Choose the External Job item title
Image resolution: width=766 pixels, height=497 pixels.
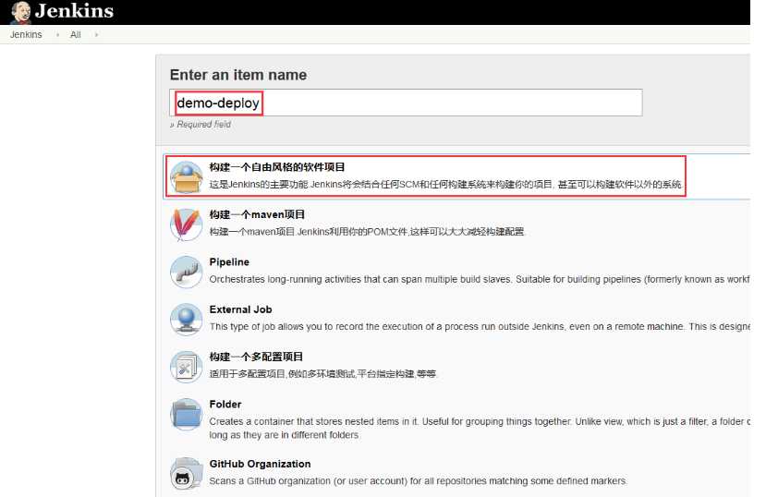coord(240,309)
